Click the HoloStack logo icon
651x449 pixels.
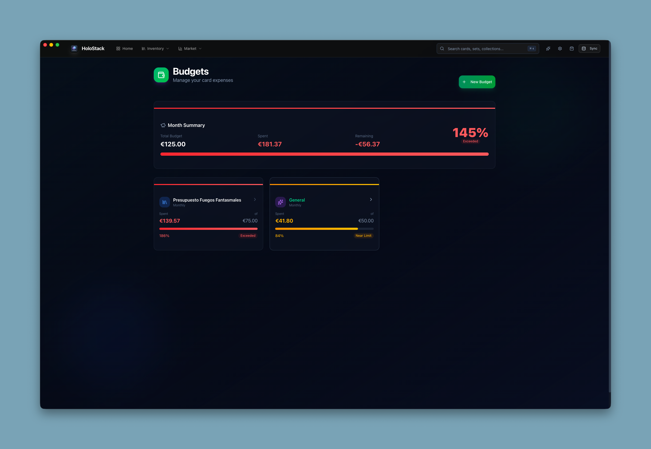(x=74, y=48)
